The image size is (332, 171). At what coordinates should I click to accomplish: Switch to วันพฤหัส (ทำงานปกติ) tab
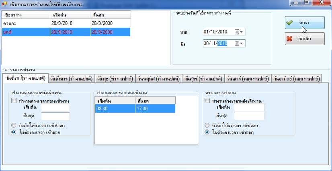(x=159, y=79)
